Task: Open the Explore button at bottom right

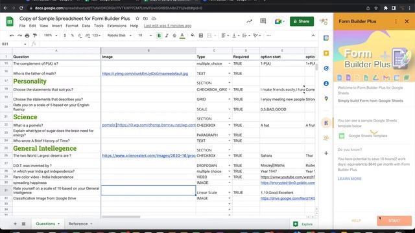Action: click(303, 224)
